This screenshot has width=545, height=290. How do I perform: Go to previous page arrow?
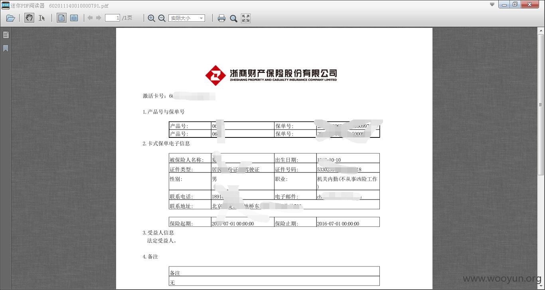pos(90,18)
